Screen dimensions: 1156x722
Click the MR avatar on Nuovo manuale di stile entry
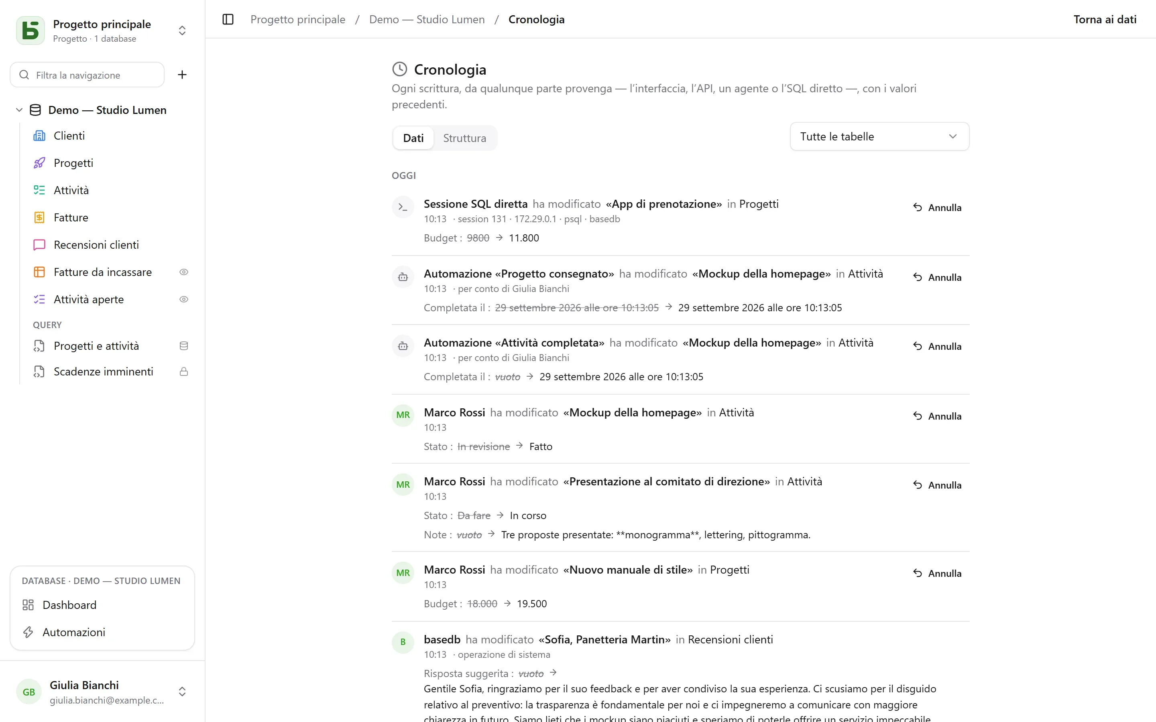(x=403, y=572)
